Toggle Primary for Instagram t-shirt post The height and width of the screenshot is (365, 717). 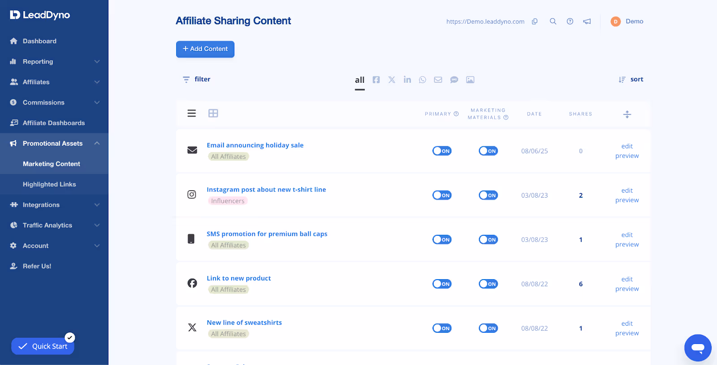[x=442, y=195]
